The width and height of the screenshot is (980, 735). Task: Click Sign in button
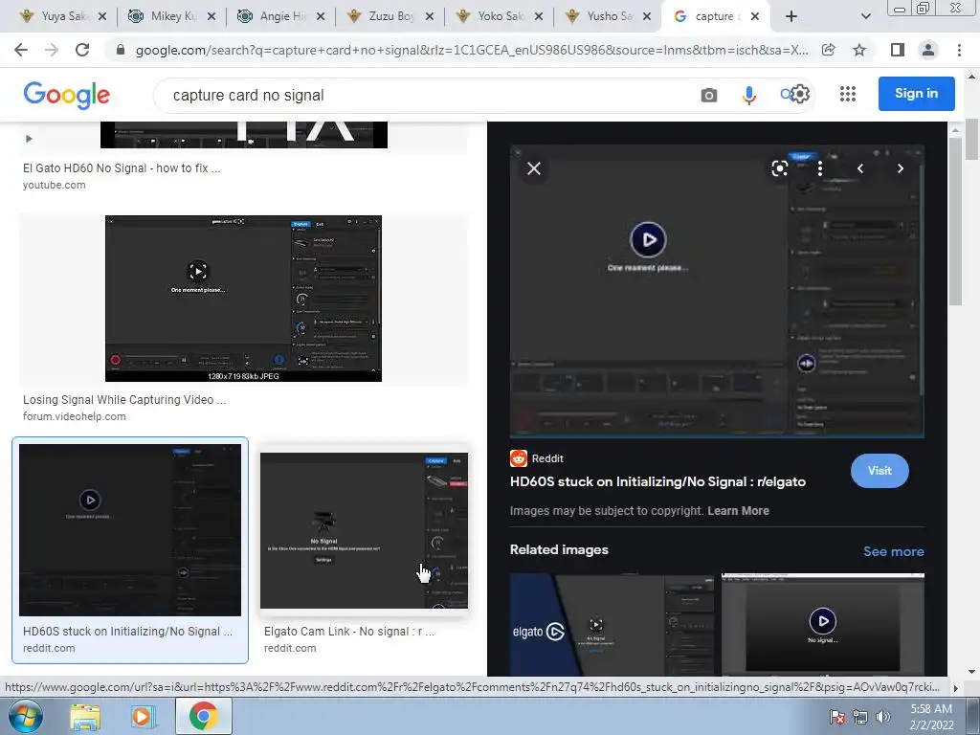pyautogui.click(x=916, y=94)
